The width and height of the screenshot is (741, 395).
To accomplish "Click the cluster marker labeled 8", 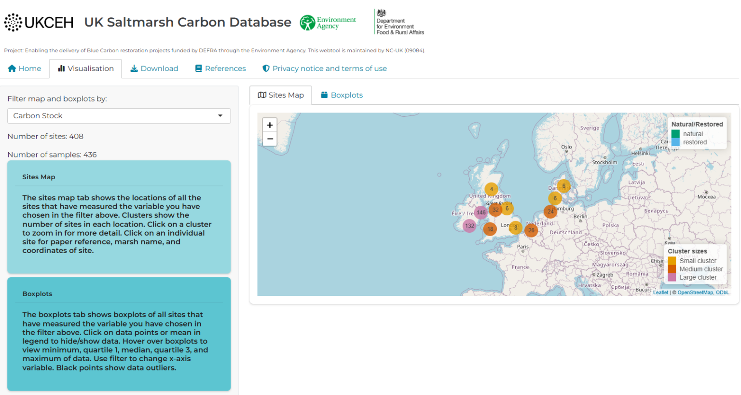I will 516,227.
